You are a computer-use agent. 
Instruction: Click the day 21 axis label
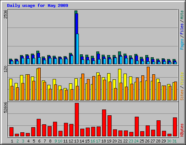click(120, 141)
